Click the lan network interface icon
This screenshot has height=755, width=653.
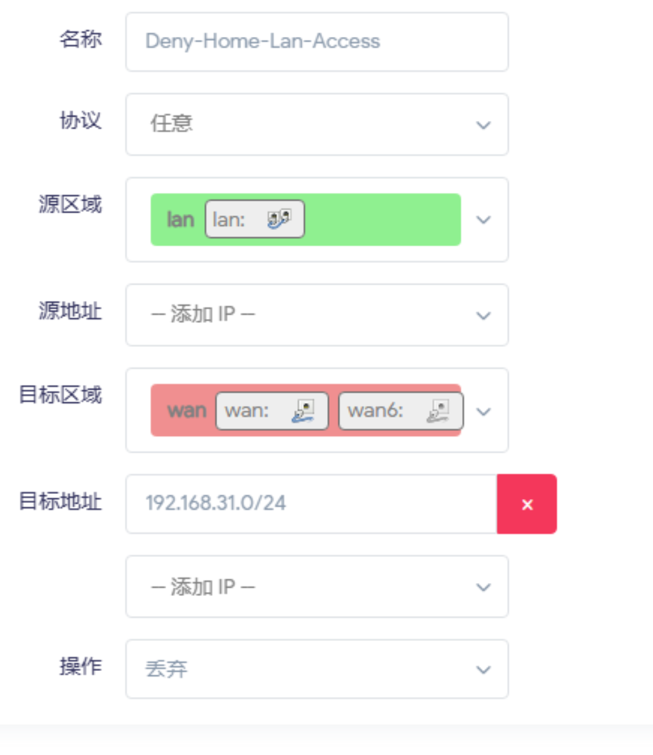point(279,219)
